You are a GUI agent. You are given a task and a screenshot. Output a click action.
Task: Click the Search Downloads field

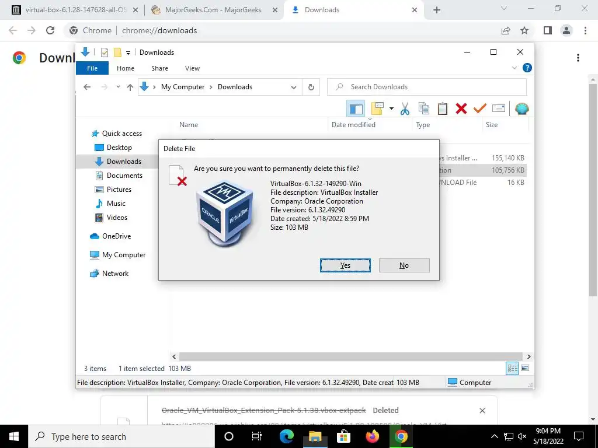click(427, 87)
